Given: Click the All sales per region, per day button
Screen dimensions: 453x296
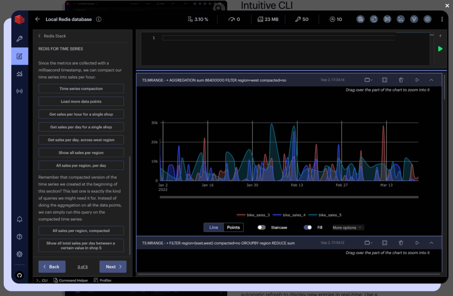Looking at the screenshot, I should pyautogui.click(x=81, y=166).
